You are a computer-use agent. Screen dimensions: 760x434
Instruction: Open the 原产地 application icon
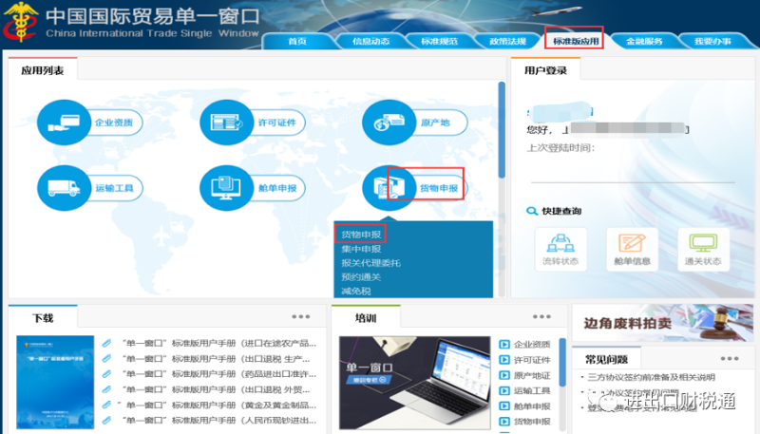coord(389,123)
